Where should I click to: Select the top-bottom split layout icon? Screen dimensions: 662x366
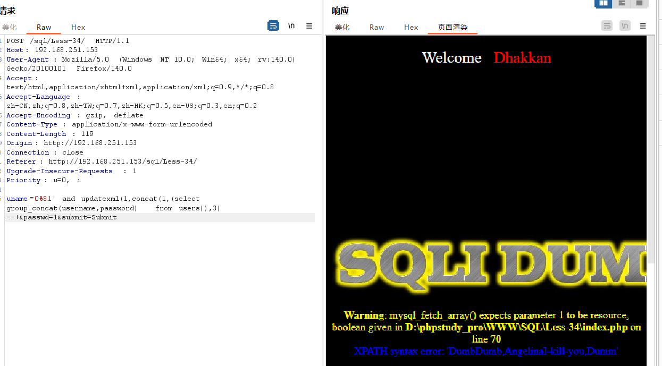tap(621, 3)
